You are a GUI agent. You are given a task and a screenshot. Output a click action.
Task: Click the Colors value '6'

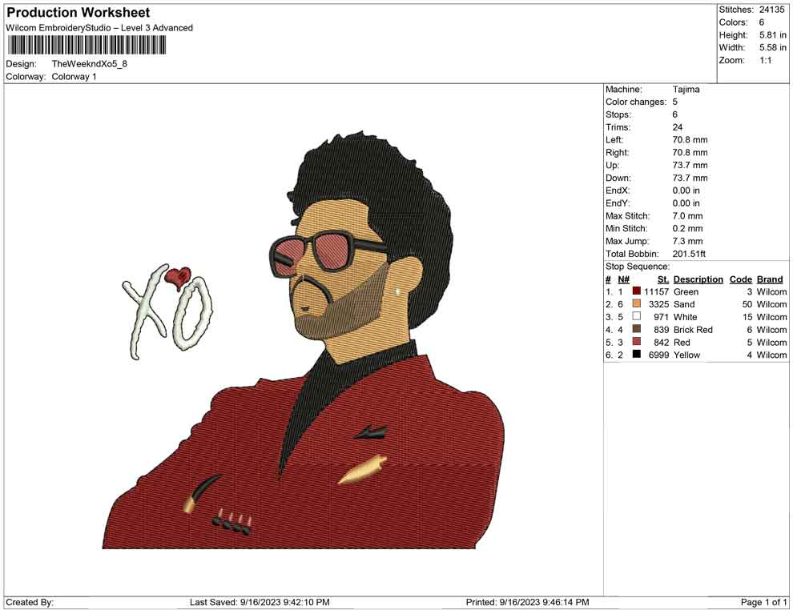pyautogui.click(x=762, y=22)
